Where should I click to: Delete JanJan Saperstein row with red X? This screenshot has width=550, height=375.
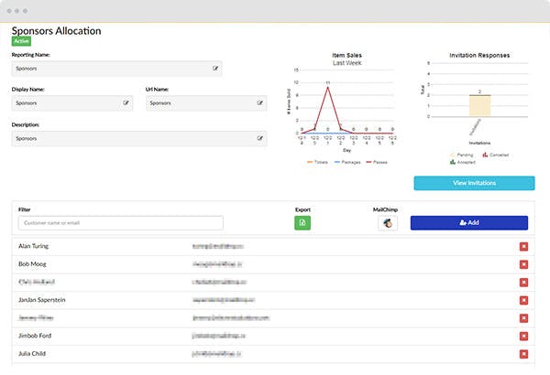523,300
